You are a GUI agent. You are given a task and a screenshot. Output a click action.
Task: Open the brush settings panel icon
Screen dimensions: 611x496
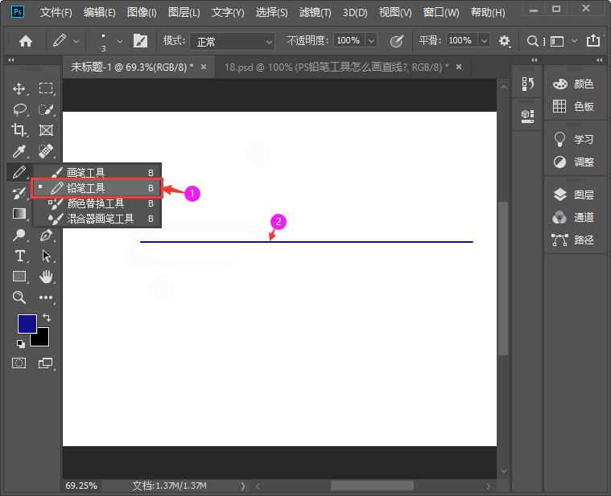pos(140,40)
